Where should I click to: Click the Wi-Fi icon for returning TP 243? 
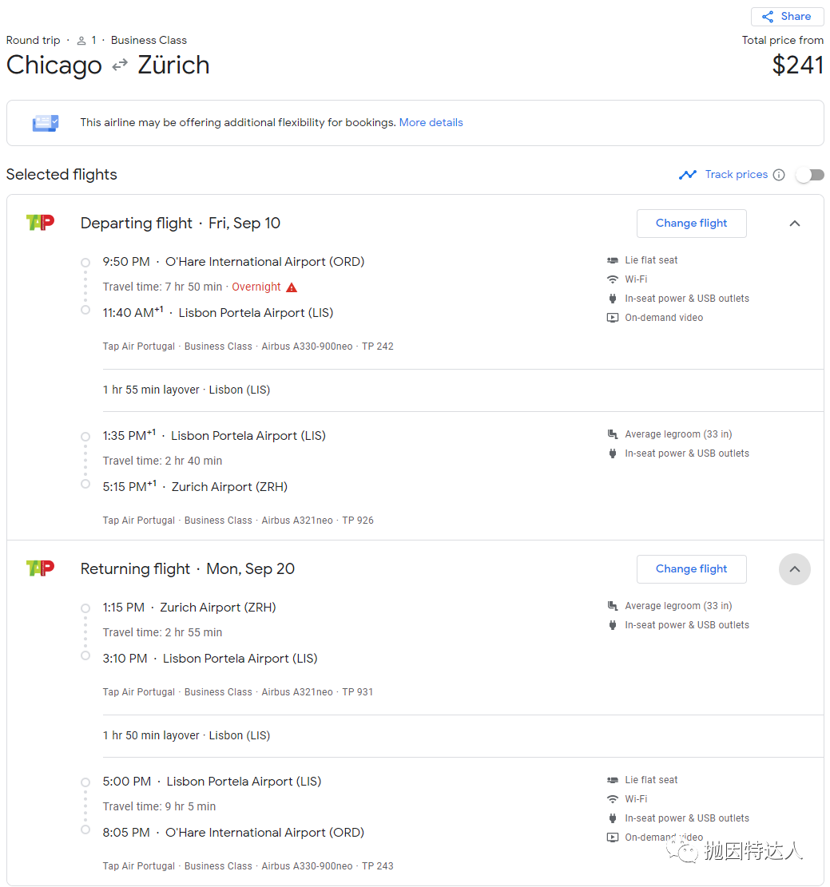(613, 799)
